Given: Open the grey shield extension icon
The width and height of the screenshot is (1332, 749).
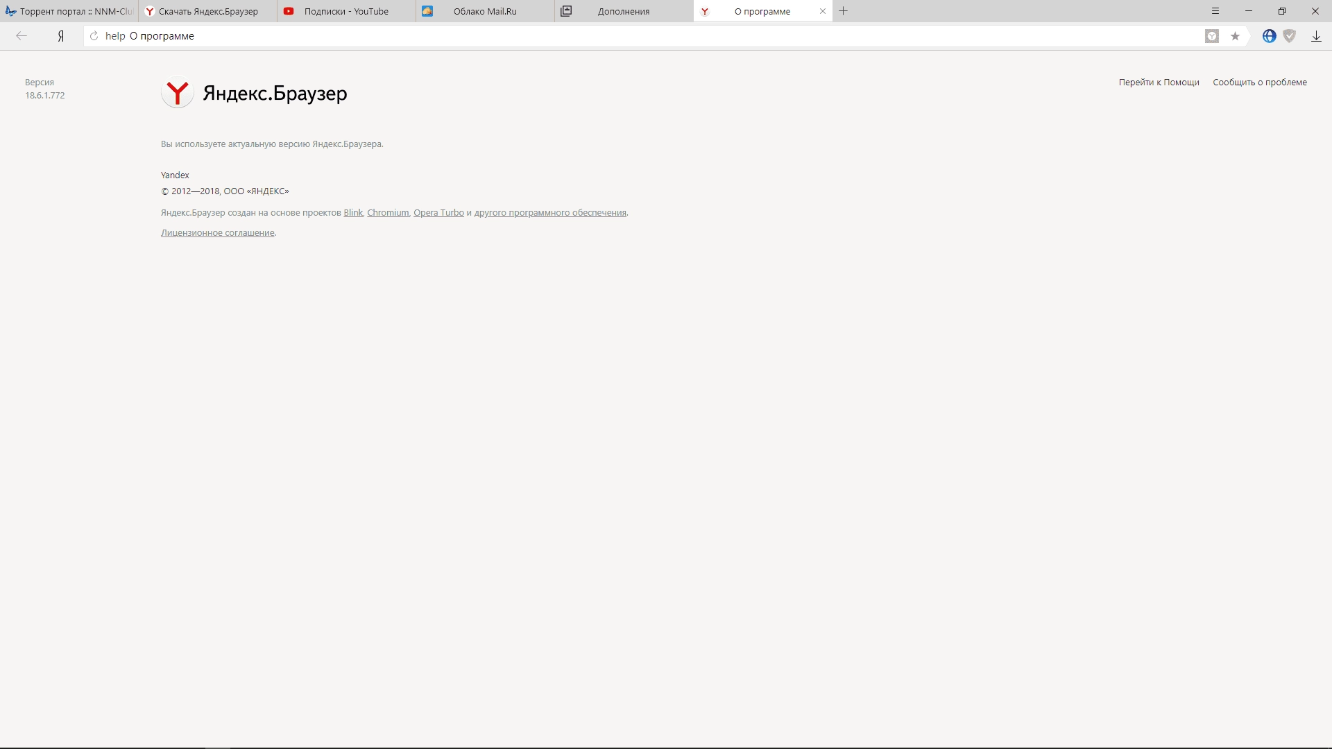Looking at the screenshot, I should [x=1290, y=36].
